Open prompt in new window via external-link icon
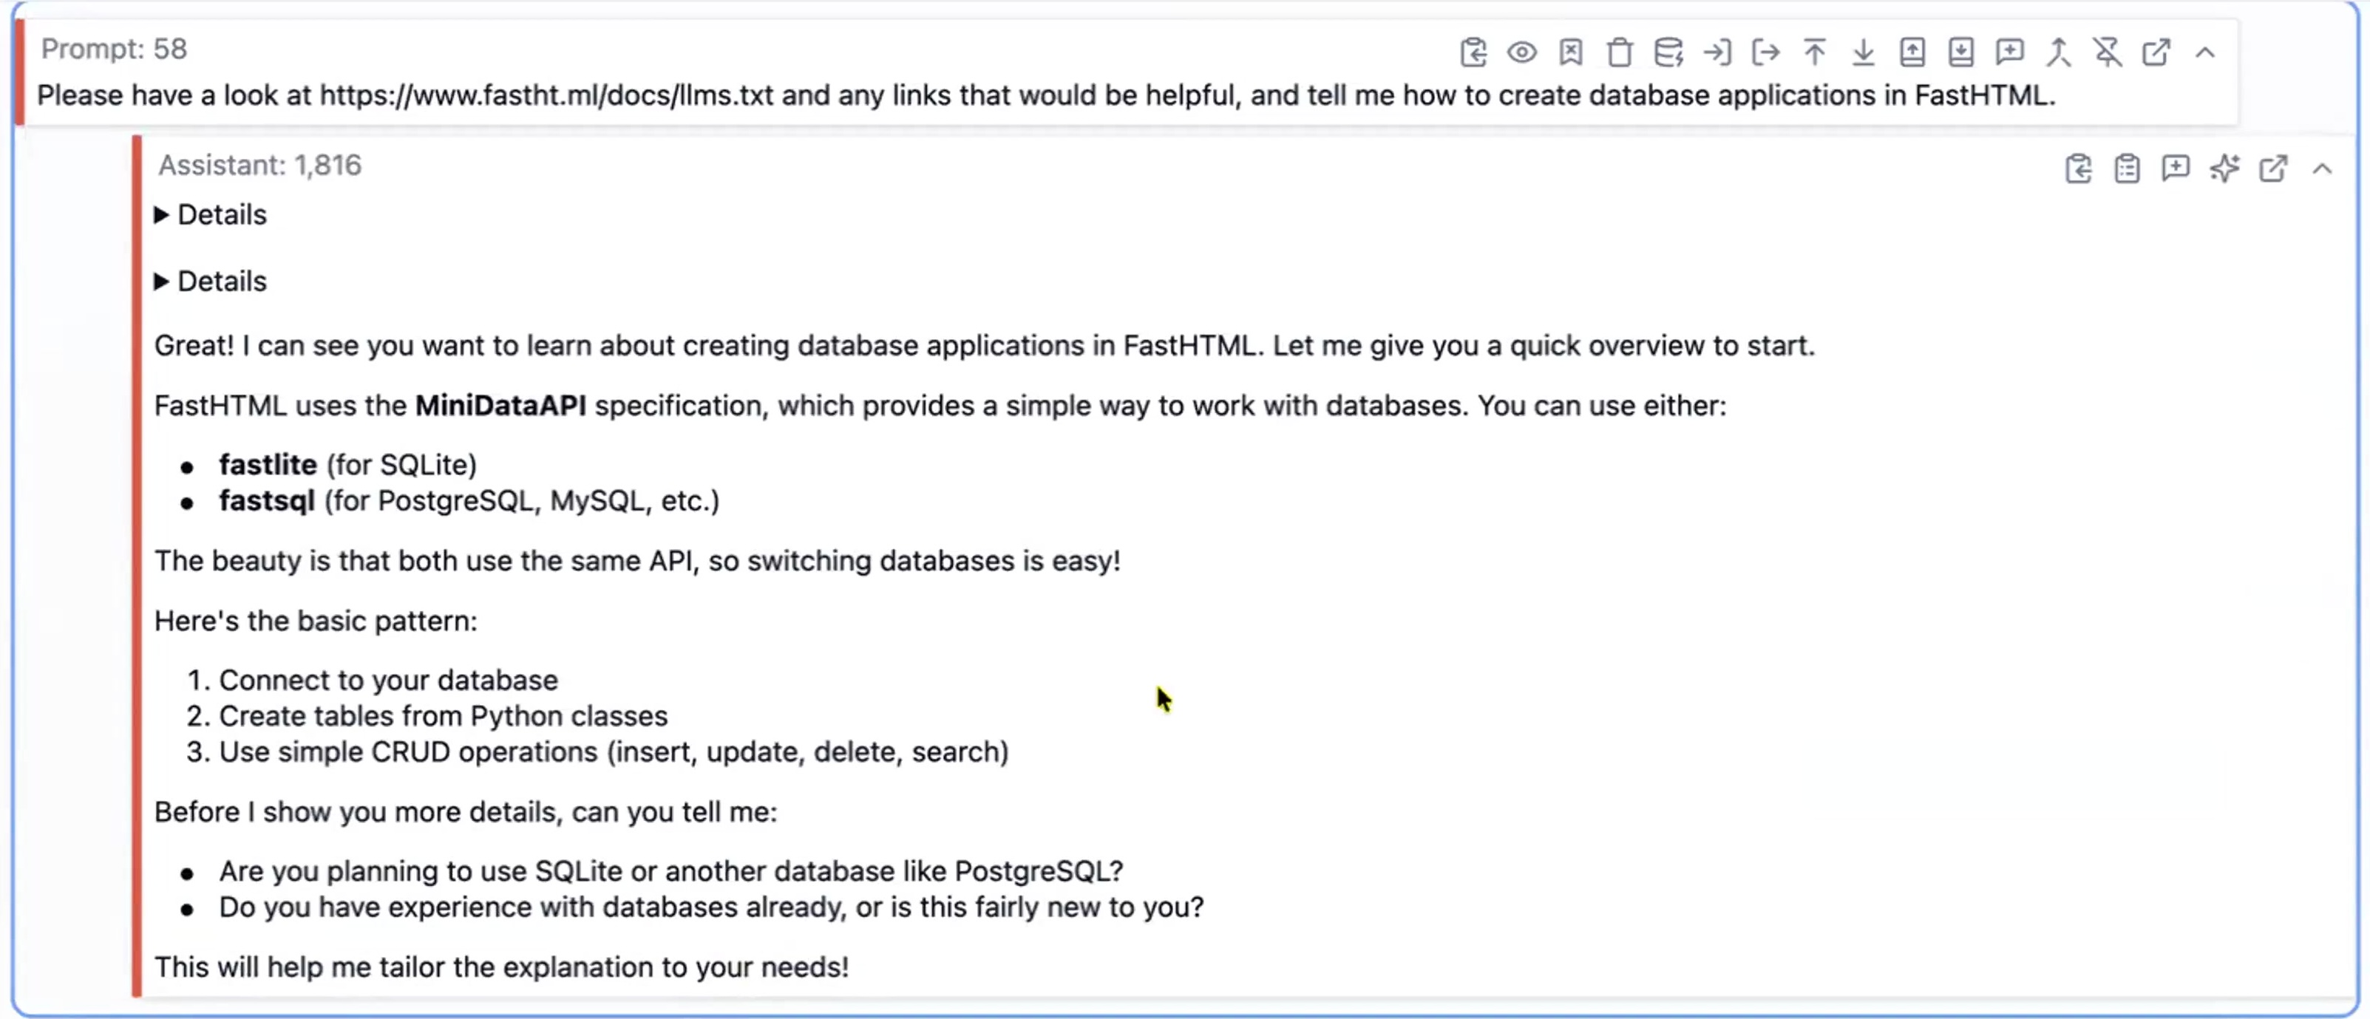2370x1019 pixels. pos(2156,52)
